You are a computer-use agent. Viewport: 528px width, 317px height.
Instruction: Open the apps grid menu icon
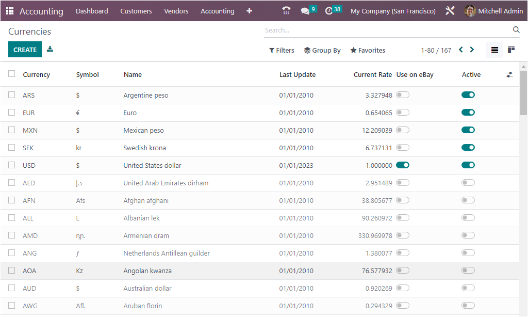(10, 11)
